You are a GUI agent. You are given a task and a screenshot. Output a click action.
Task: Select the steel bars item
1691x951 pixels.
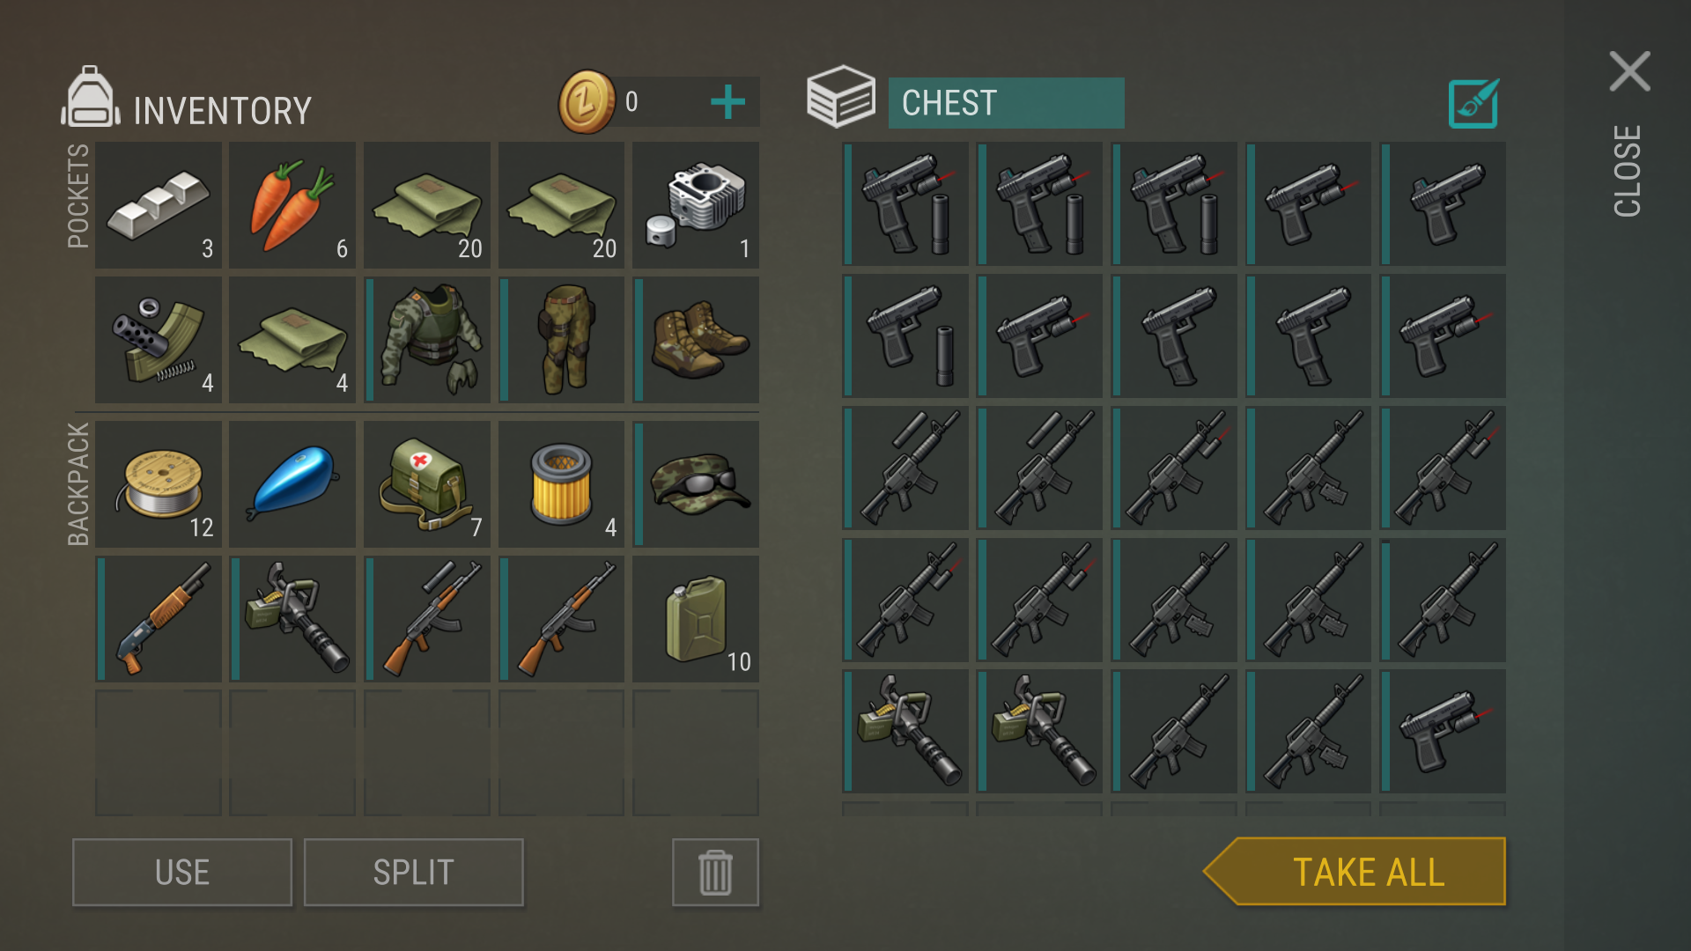coord(159,204)
